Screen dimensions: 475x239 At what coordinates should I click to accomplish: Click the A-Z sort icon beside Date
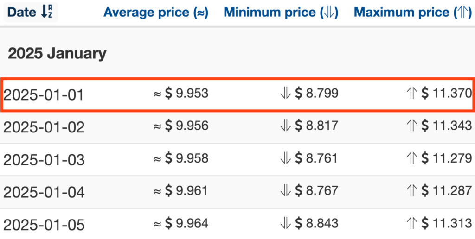[47, 12]
